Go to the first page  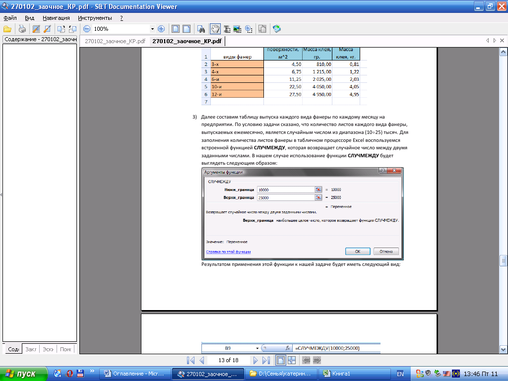(191, 360)
